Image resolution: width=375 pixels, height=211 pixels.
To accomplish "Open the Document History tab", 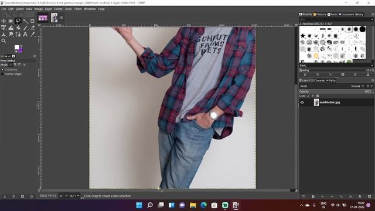I will tap(351, 14).
